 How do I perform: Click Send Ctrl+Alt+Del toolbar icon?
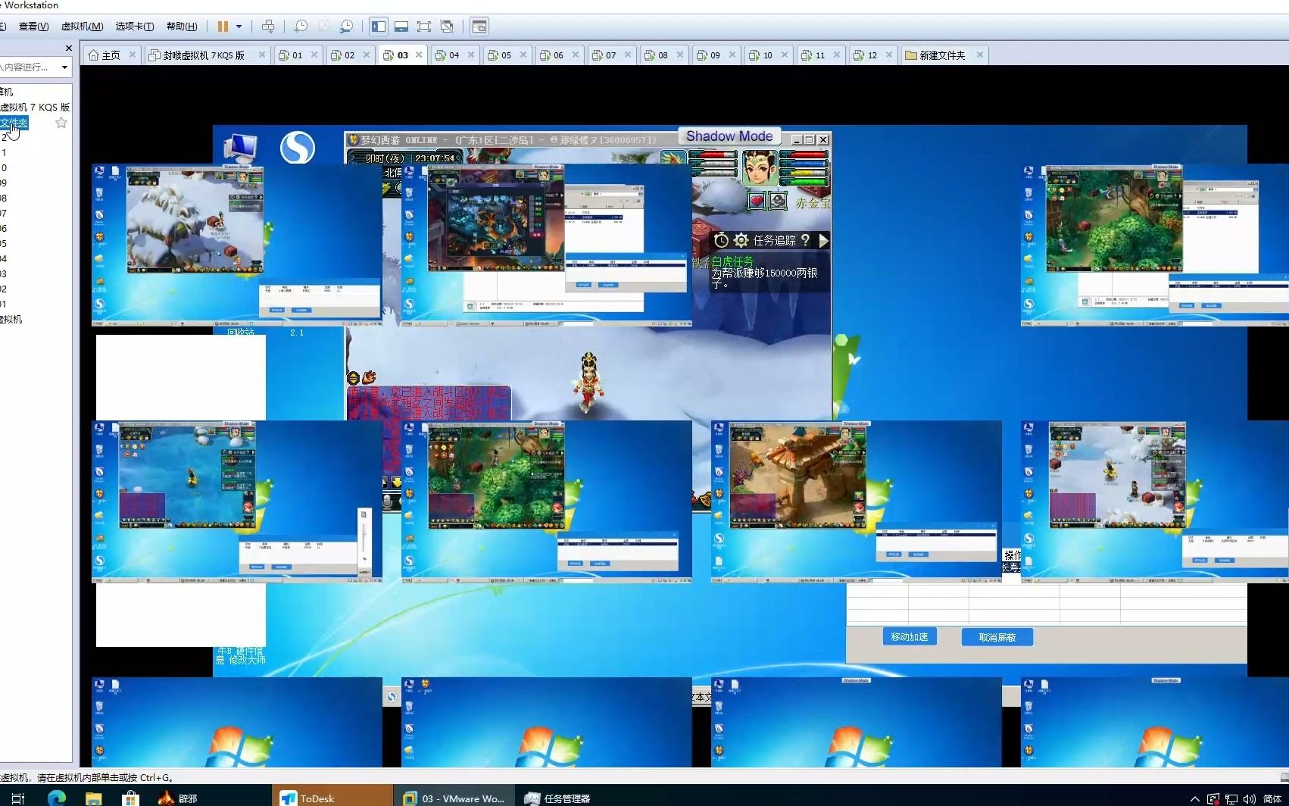pos(268,27)
